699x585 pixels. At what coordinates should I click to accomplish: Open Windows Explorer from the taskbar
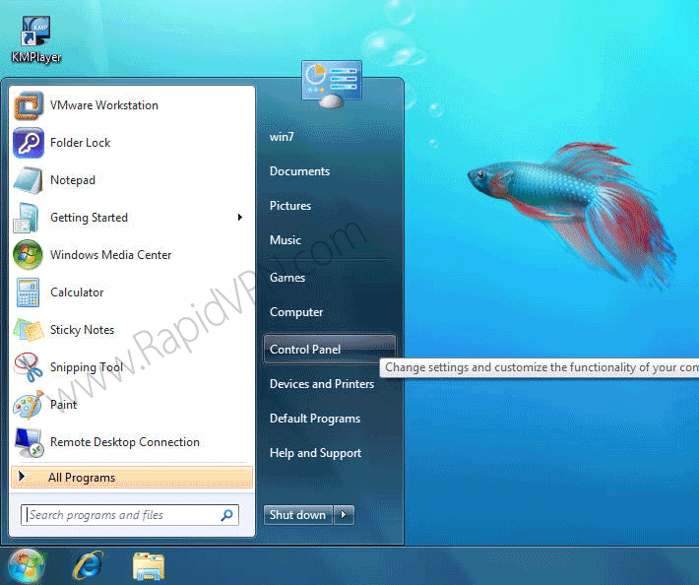149,566
